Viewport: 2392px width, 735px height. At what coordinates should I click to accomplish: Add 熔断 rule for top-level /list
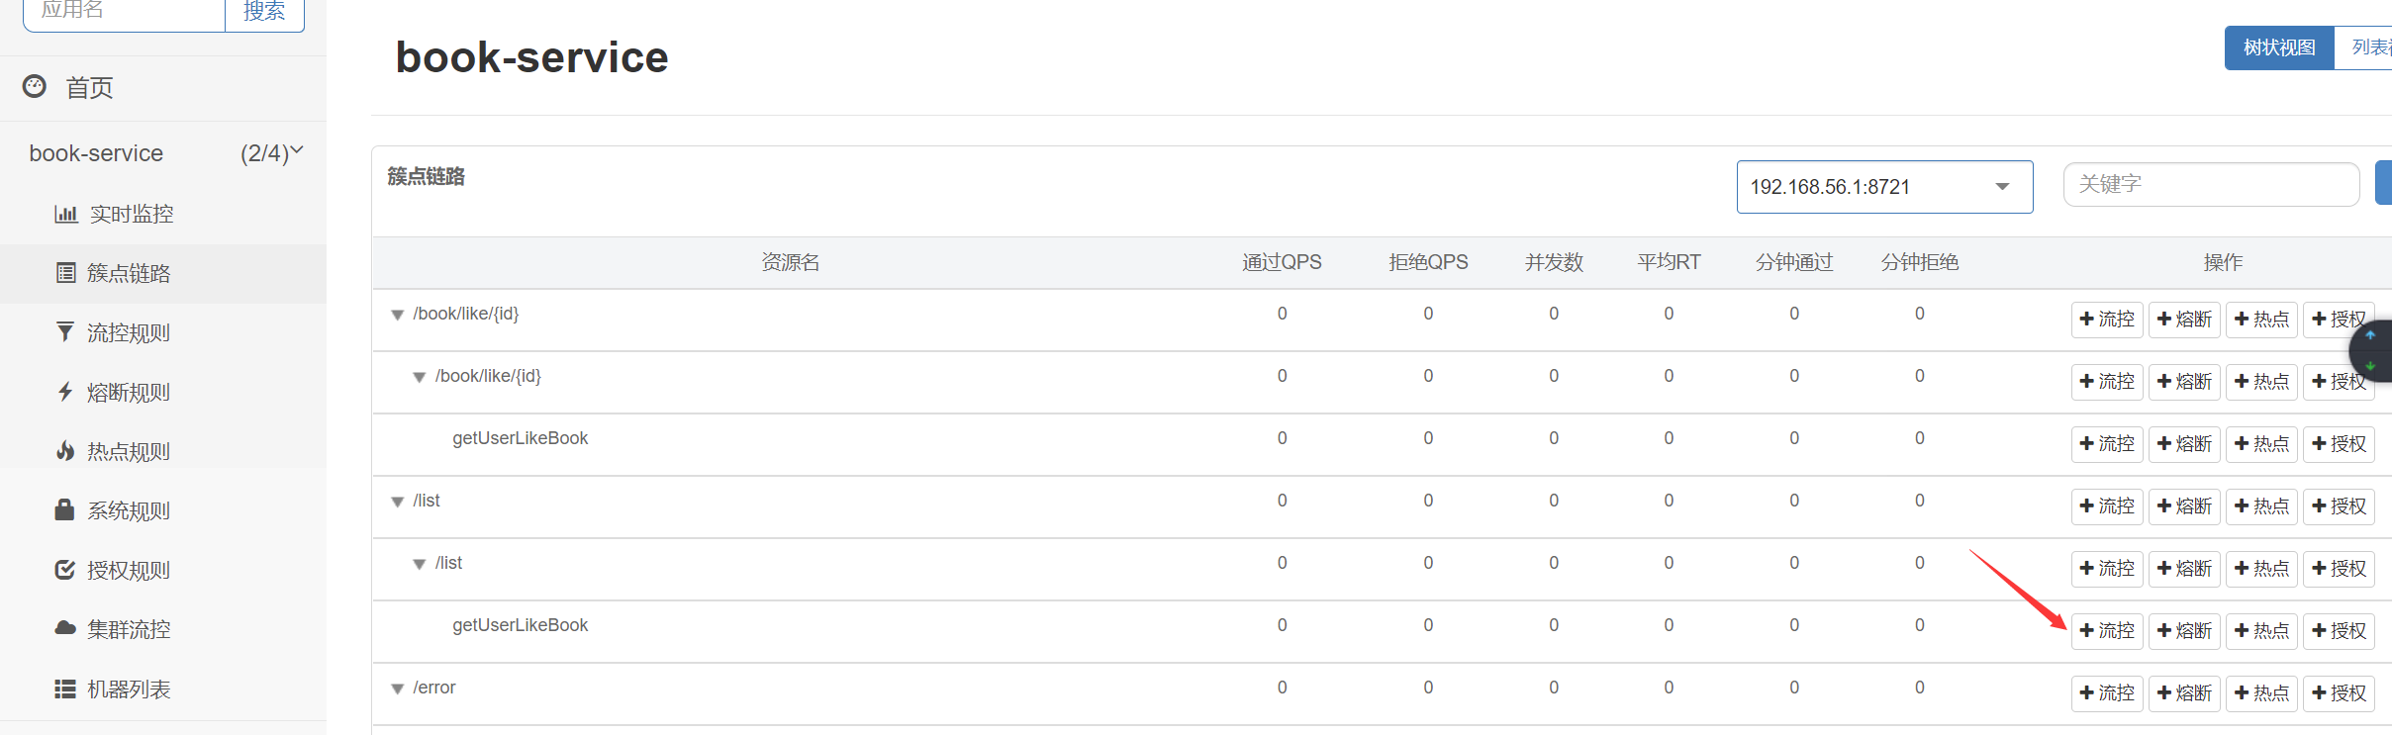point(2184,506)
